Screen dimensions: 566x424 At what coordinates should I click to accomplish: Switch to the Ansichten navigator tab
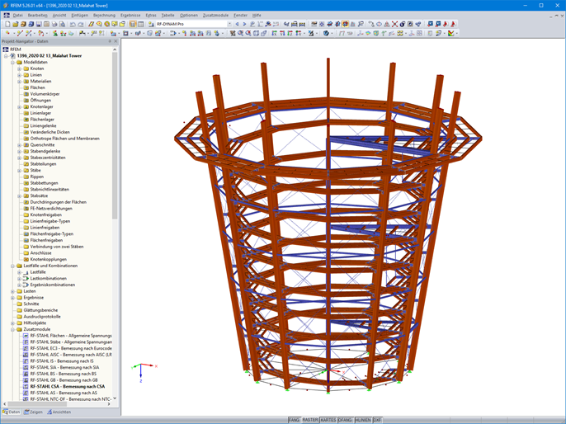click(59, 412)
